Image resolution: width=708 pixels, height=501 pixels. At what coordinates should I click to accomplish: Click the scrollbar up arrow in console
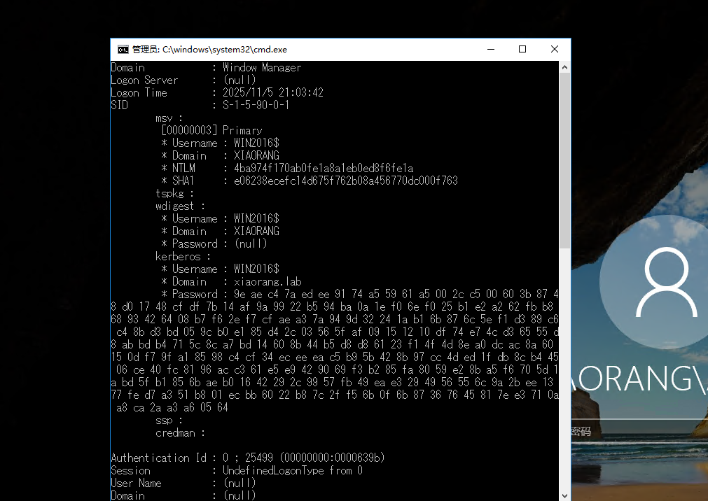[x=564, y=67]
